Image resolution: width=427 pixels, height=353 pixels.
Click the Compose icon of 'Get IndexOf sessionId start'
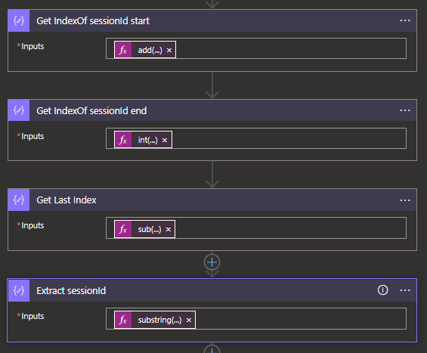(19, 20)
